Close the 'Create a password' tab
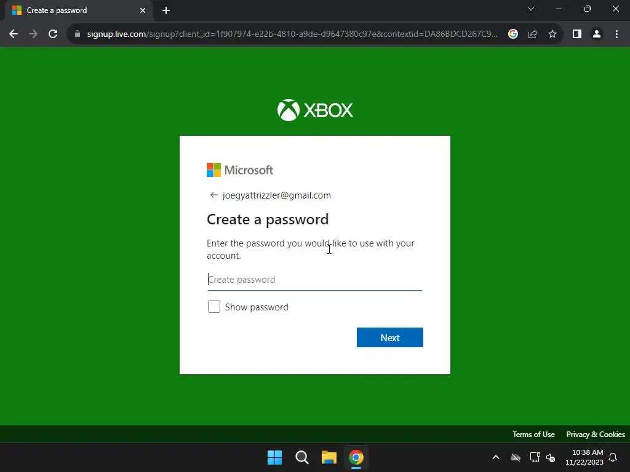This screenshot has height=472, width=630. click(143, 10)
